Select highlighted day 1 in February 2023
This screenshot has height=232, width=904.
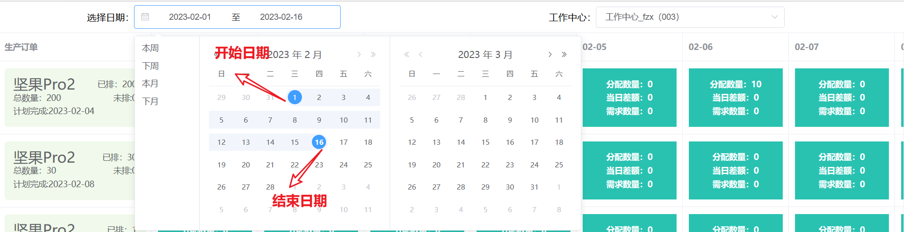[x=294, y=97]
